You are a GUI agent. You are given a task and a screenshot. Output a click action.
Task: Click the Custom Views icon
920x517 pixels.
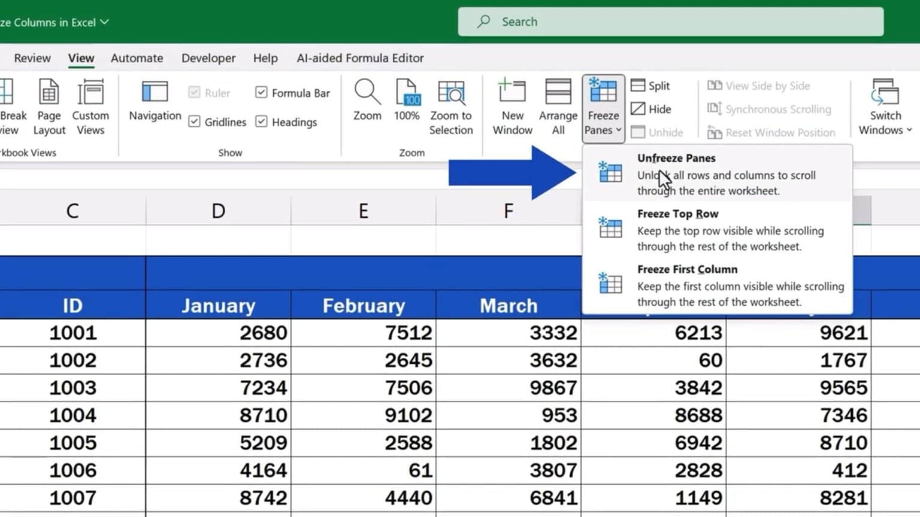(90, 108)
